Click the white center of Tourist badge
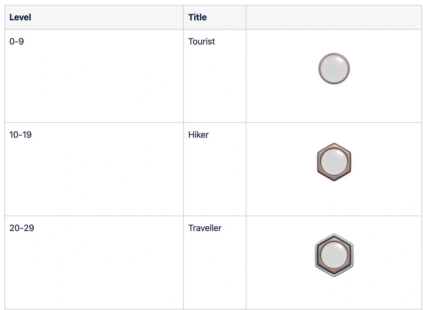Viewport: 423px width, 310px height. pos(334,69)
